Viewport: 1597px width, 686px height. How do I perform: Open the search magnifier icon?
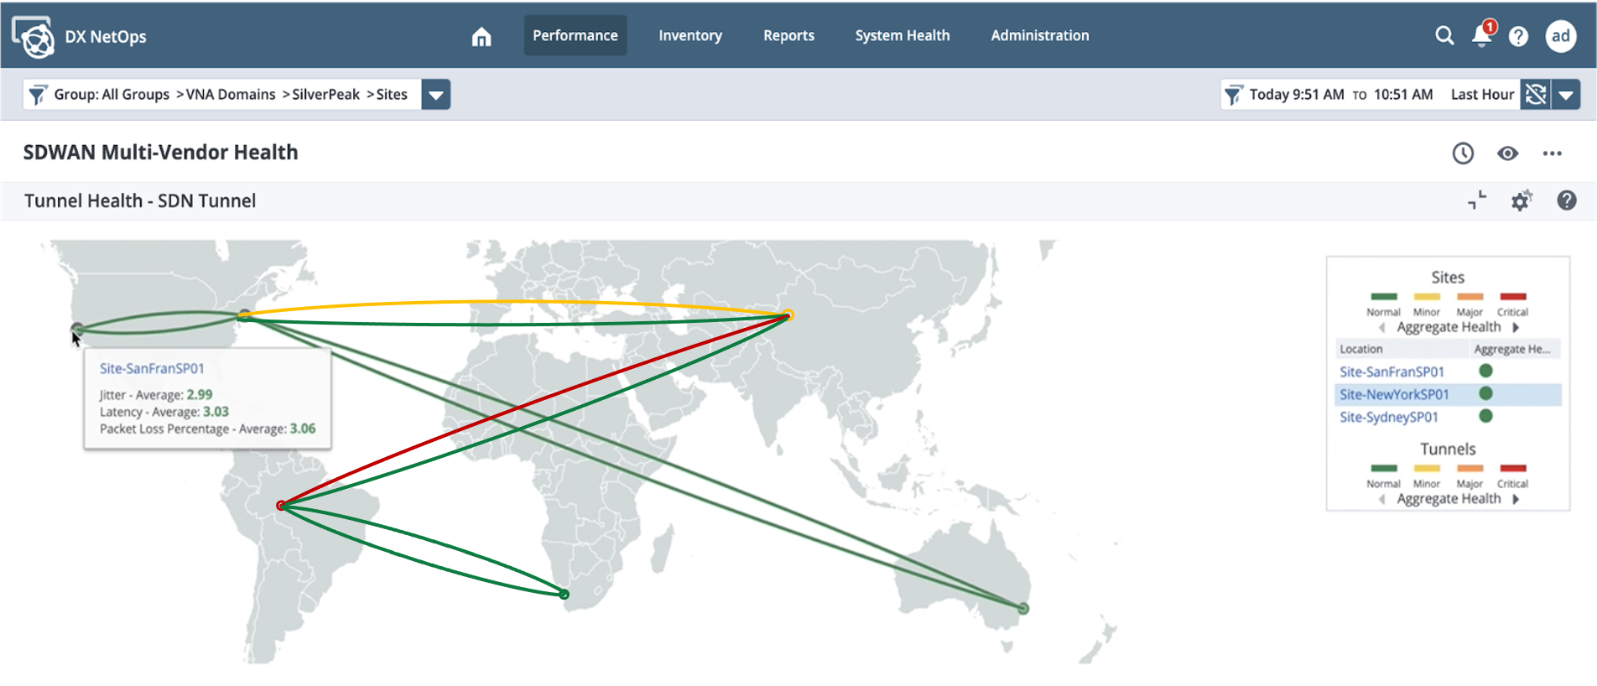click(x=1444, y=35)
